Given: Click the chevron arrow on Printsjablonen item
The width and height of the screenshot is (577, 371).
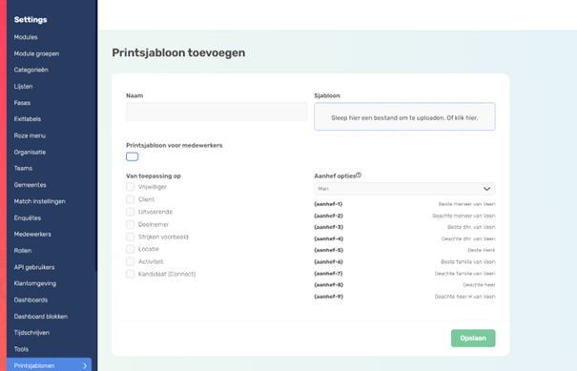Looking at the screenshot, I should pyautogui.click(x=85, y=366).
